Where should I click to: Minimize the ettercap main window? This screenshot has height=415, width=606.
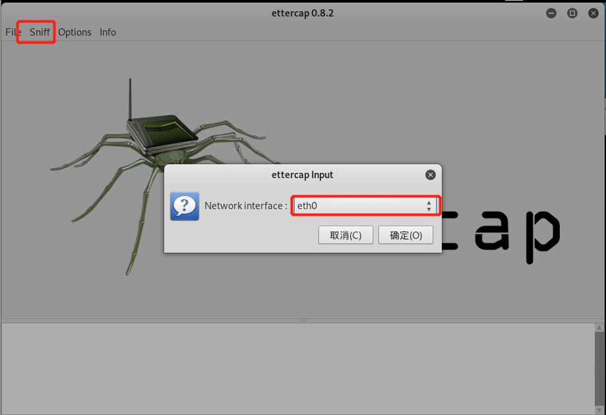coord(551,13)
